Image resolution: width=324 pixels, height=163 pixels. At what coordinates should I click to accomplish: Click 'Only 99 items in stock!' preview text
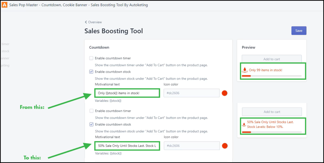(265, 70)
